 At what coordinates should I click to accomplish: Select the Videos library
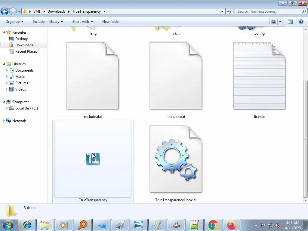coord(20,89)
